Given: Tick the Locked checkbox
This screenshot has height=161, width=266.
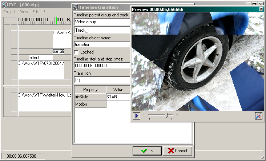Looking at the screenshot, I should click(76, 52).
